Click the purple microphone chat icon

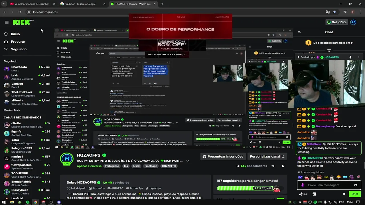[303, 185]
